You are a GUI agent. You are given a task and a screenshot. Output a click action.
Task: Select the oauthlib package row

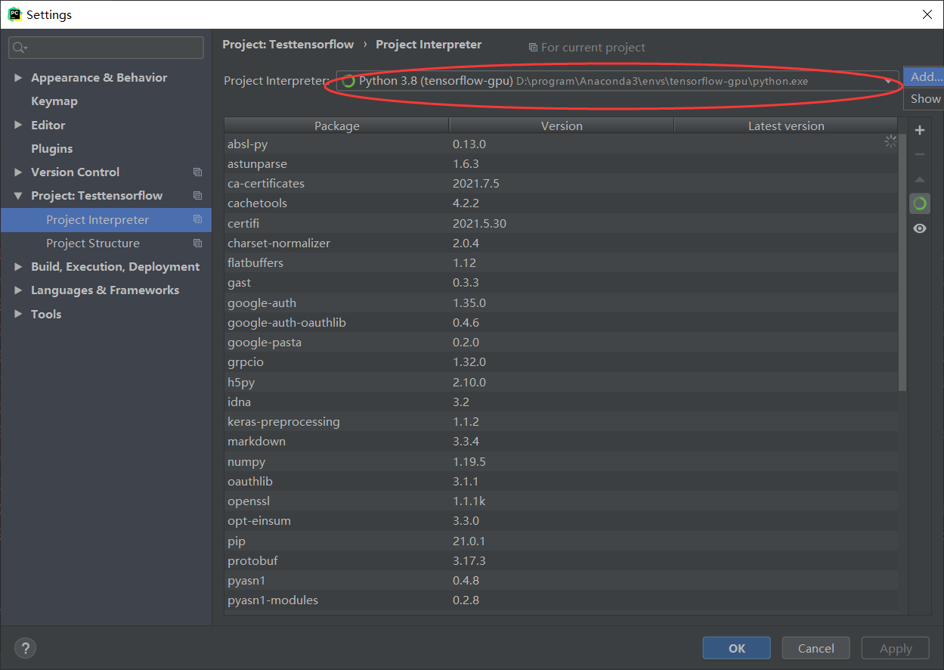[561, 482]
